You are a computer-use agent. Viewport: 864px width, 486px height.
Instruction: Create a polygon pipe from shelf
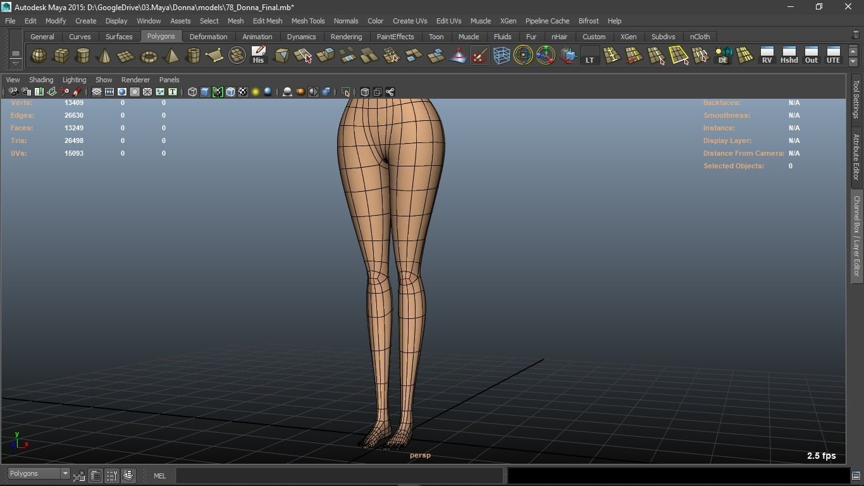click(193, 56)
